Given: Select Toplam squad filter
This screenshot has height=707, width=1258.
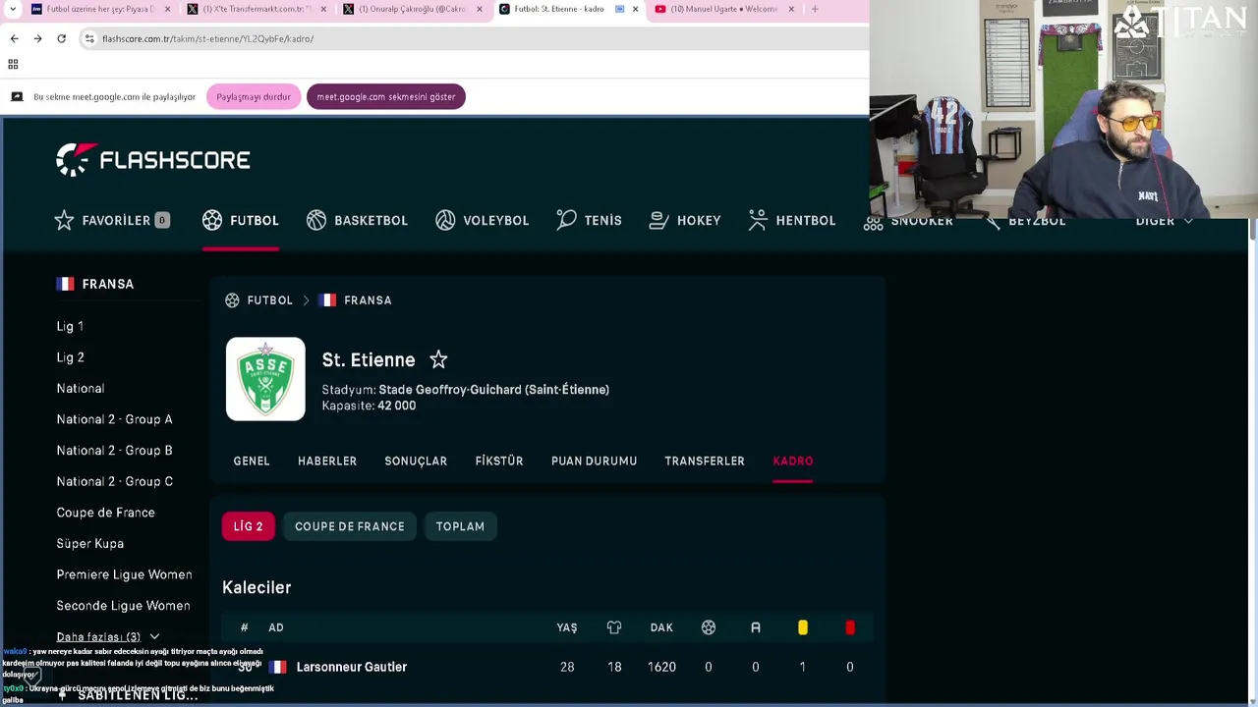Looking at the screenshot, I should click(460, 526).
